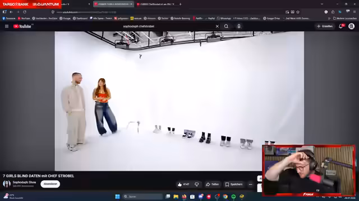The height and width of the screenshot is (201, 359).
Task: Click the Teilen share button
Action: click(212, 184)
